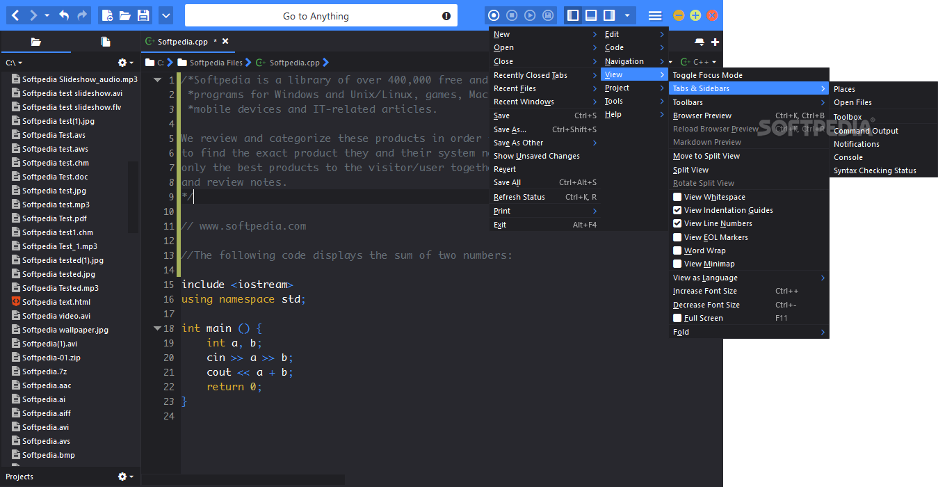Viewport: 938px width, 487px height.
Task: Stop macro recording with the stop icon
Action: [512, 15]
